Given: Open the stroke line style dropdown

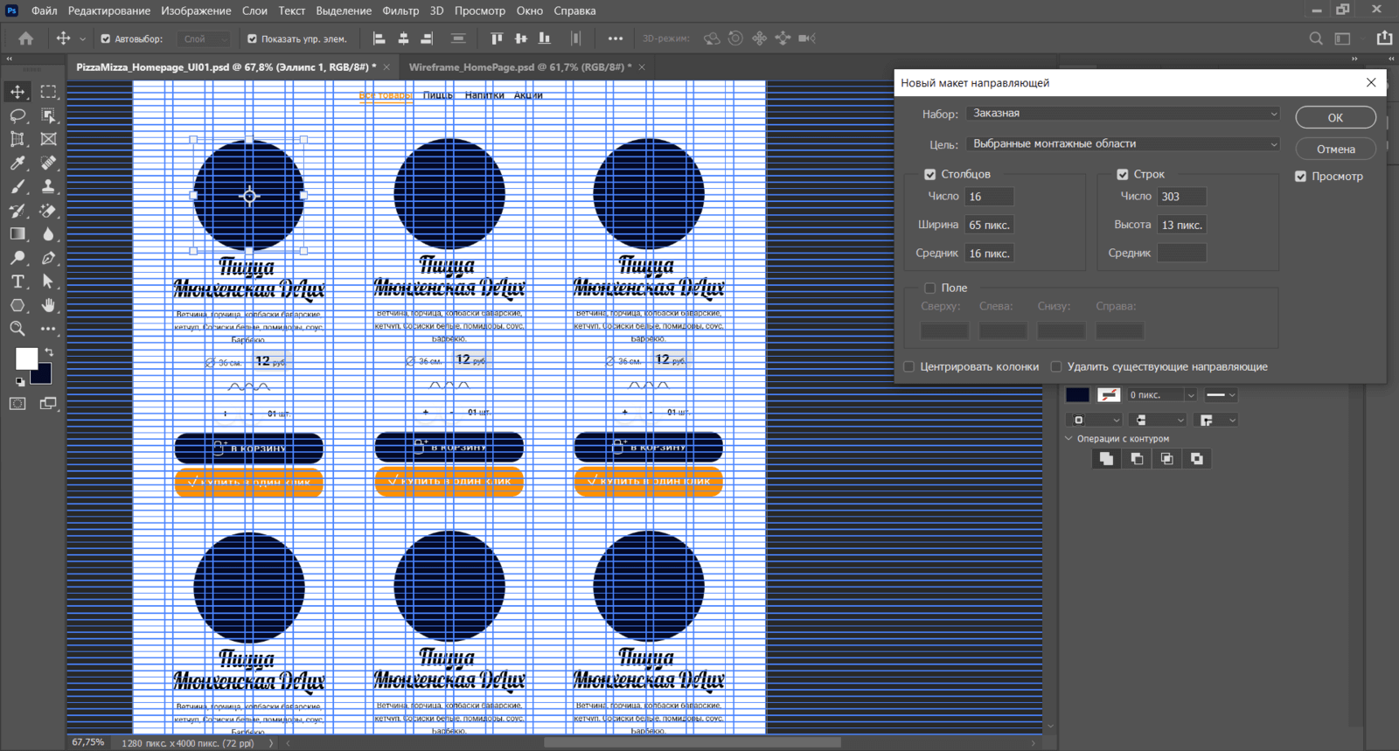Looking at the screenshot, I should 1221,395.
